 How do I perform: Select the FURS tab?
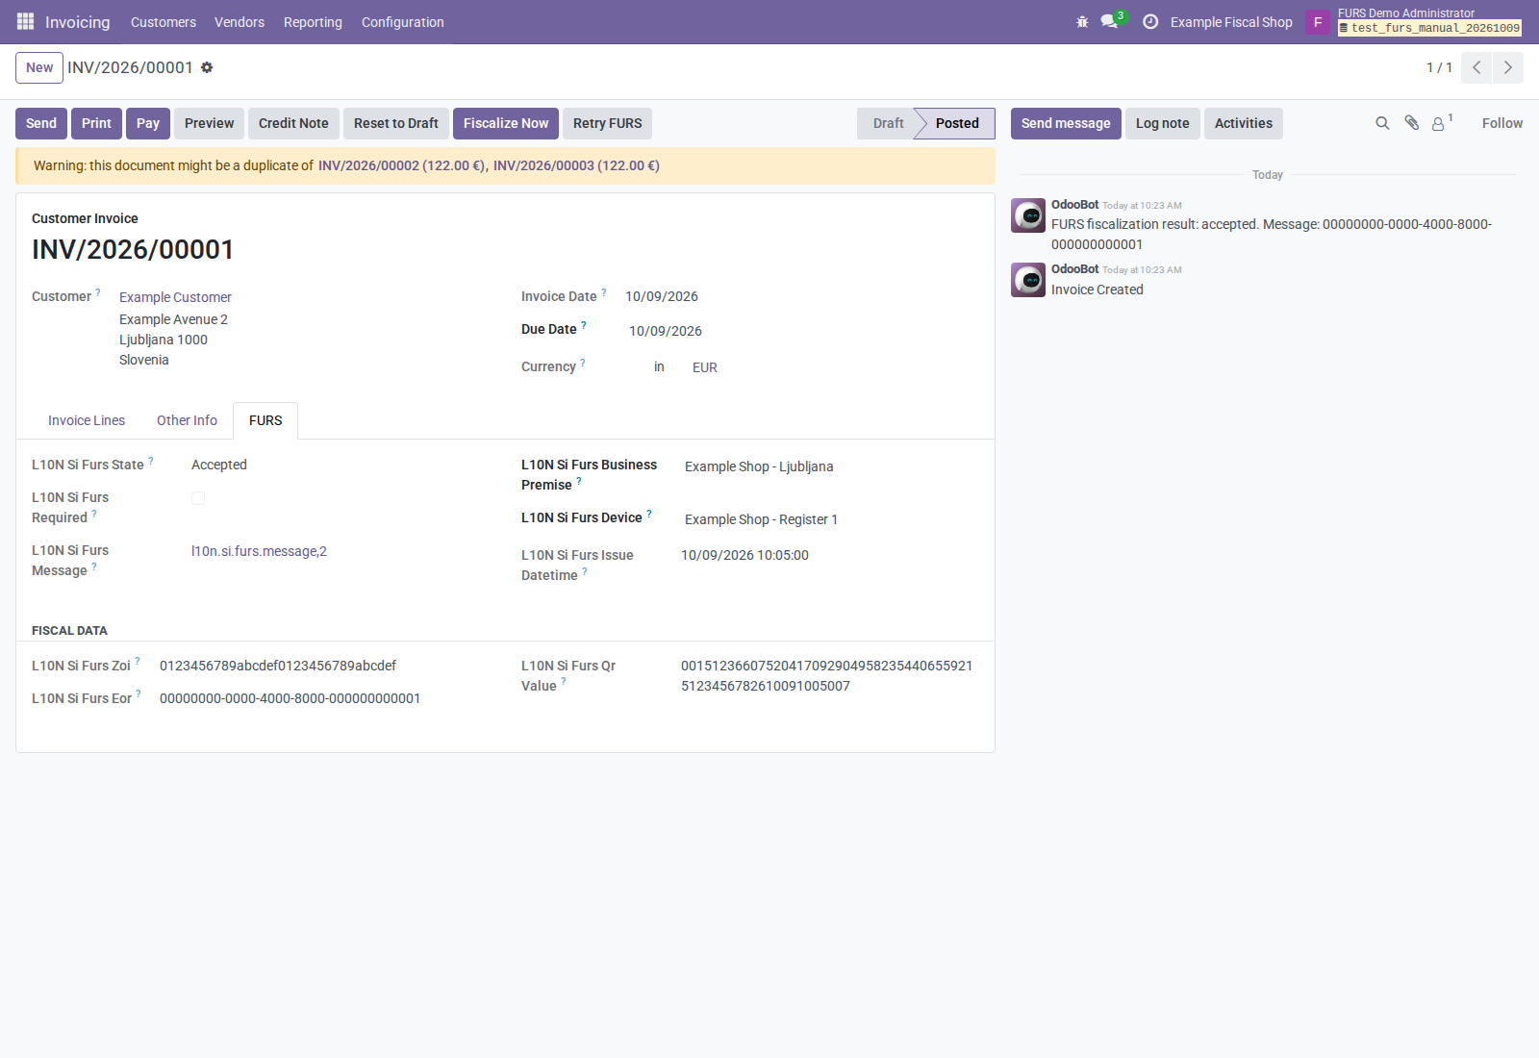point(265,420)
